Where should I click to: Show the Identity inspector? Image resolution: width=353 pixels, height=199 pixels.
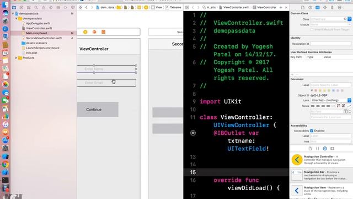[x=318, y=7]
